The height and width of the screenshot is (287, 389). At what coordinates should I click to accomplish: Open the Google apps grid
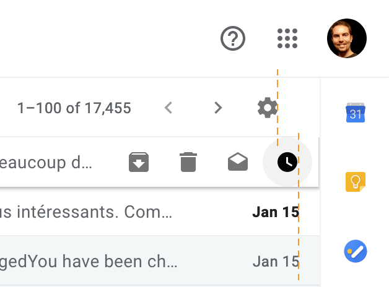coord(287,39)
